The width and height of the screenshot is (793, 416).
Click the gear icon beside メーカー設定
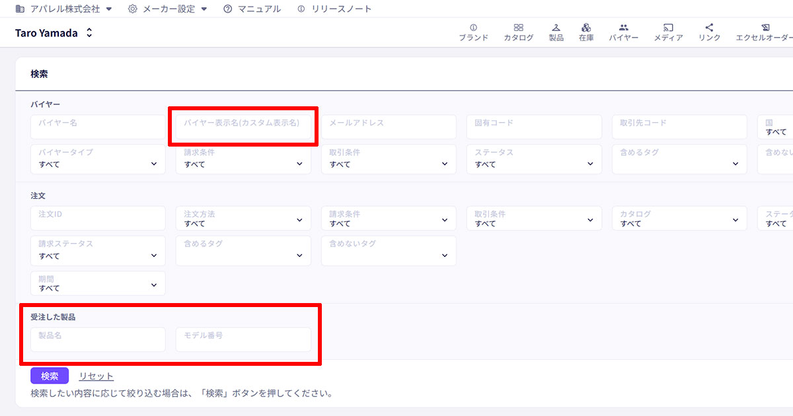133,9
